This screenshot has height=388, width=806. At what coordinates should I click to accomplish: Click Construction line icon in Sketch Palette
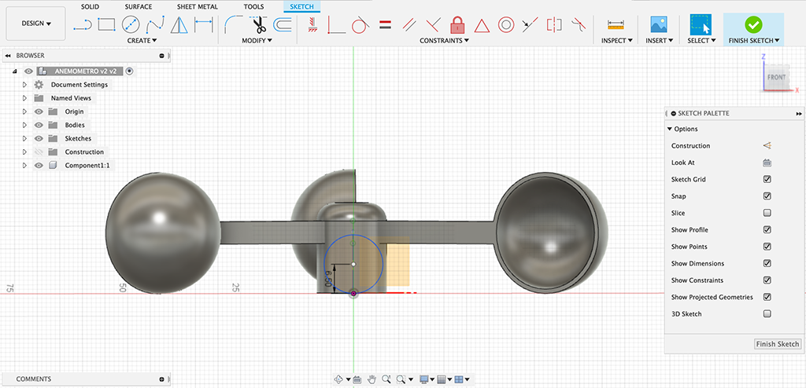(767, 146)
